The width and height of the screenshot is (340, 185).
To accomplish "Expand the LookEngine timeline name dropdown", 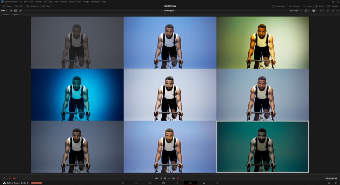I will [170, 10].
